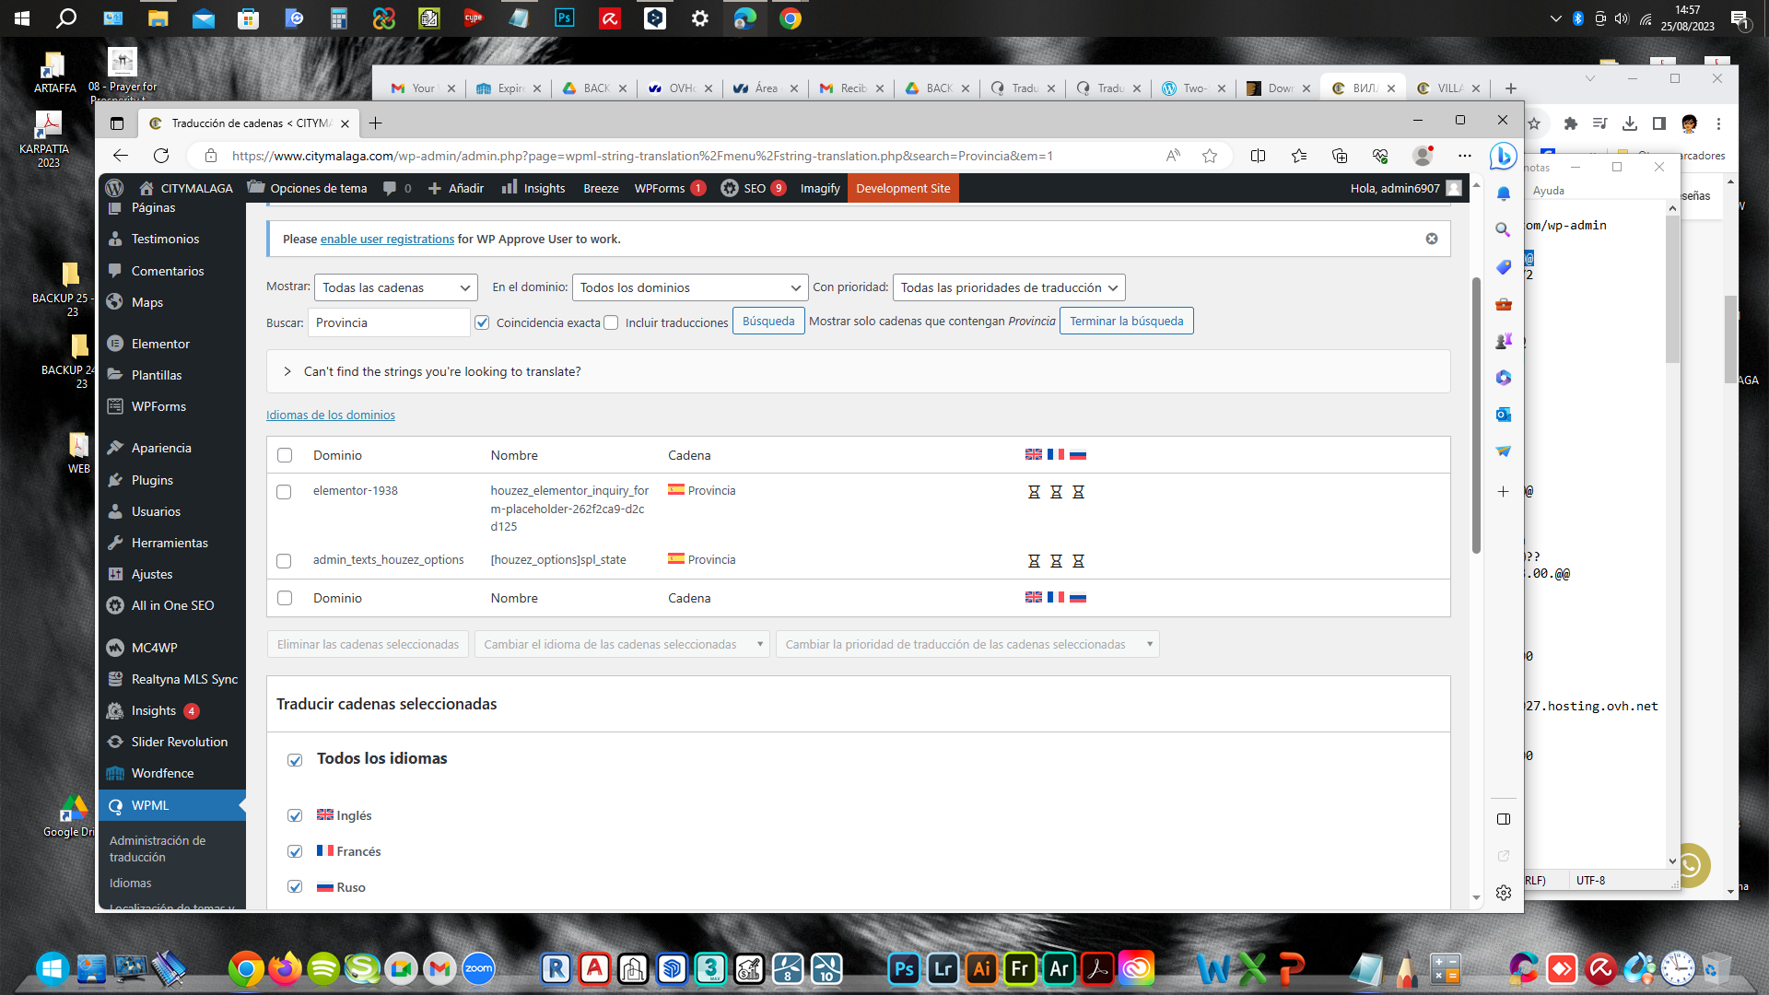Open Outlook icon in Edge sidebar
Image resolution: width=1769 pixels, height=995 pixels.
(x=1504, y=415)
